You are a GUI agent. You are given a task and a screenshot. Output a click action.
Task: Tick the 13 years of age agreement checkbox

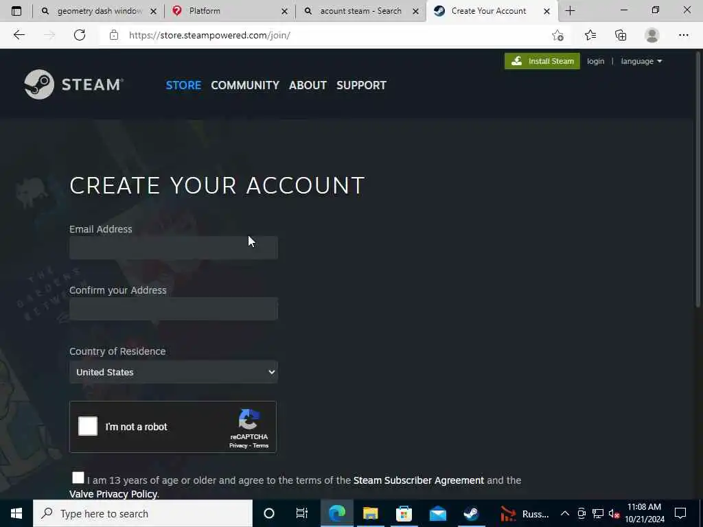pyautogui.click(x=78, y=478)
